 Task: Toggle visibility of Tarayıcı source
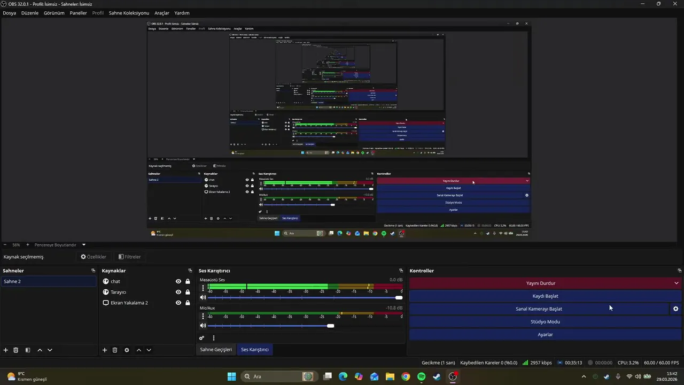pos(178,292)
